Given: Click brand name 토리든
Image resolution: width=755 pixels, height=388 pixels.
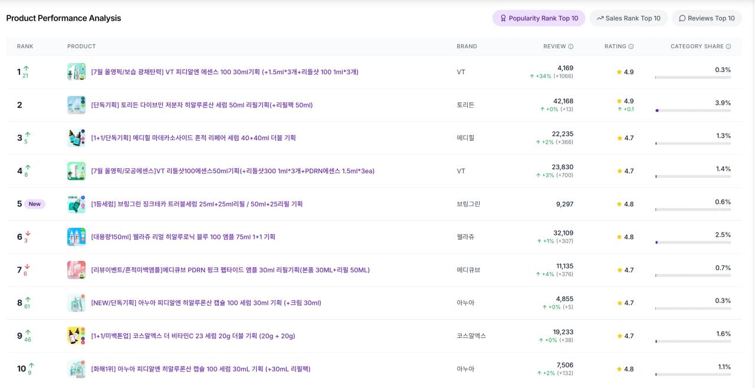Looking at the screenshot, I should [465, 105].
